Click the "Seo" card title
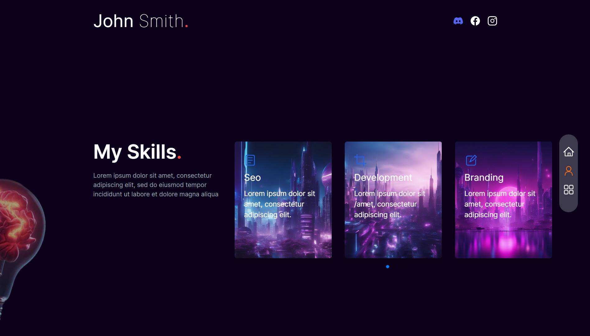This screenshot has width=590, height=336. click(252, 178)
